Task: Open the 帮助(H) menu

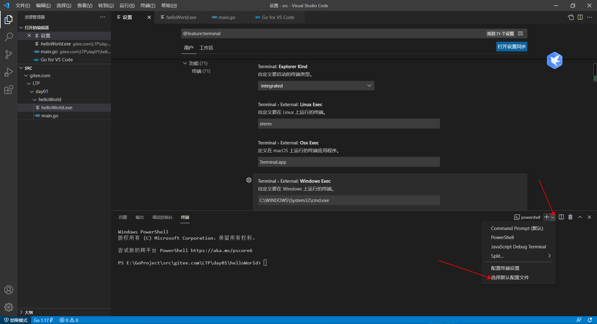Action: pyautogui.click(x=169, y=6)
